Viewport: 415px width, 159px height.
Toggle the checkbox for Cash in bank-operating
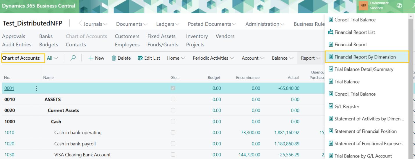173,132
